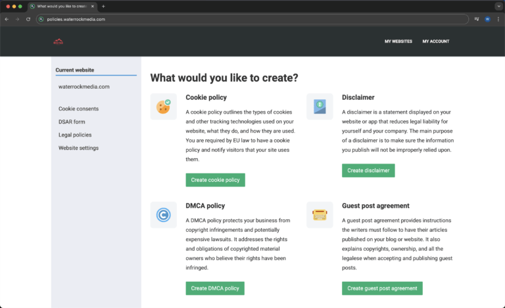Close the current browser tab
This screenshot has width=505, height=308.
coord(93,7)
